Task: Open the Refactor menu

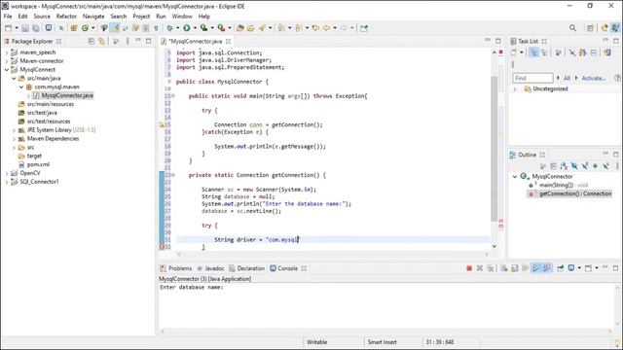Action: click(x=66, y=17)
